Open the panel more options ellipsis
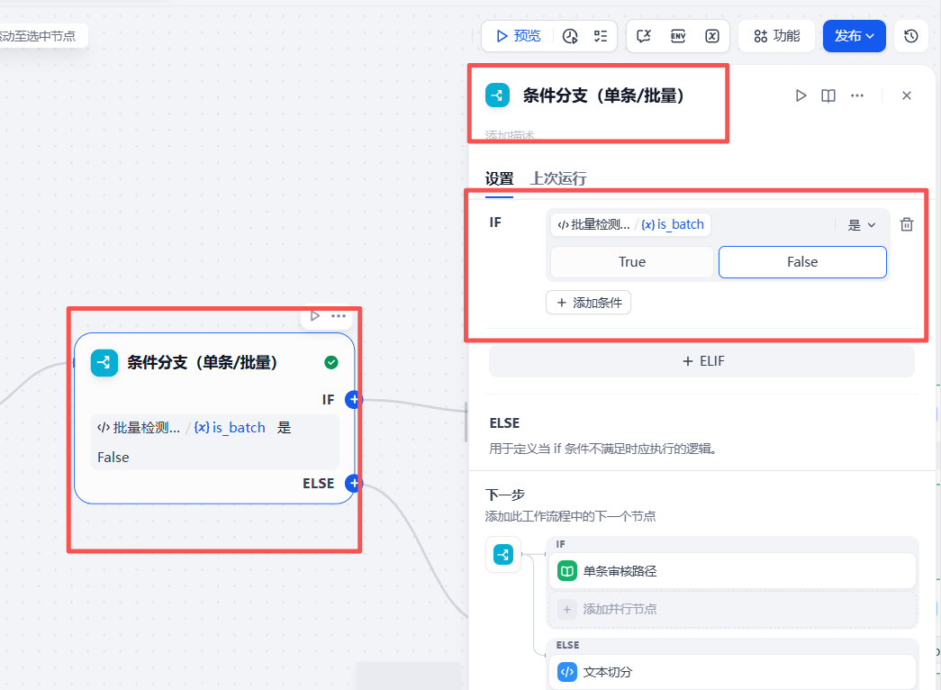The height and width of the screenshot is (690, 941). [x=857, y=95]
